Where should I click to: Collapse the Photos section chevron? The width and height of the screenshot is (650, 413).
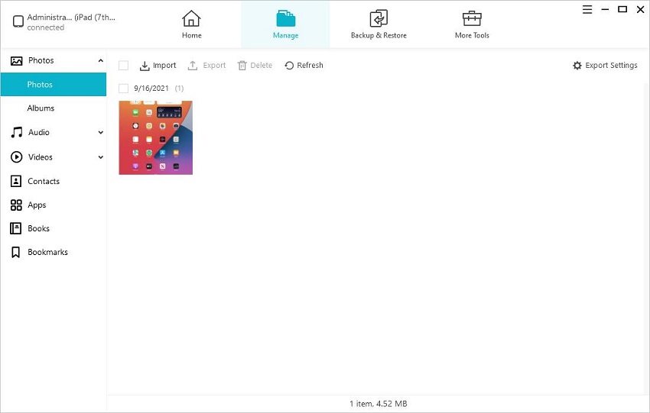click(x=100, y=60)
